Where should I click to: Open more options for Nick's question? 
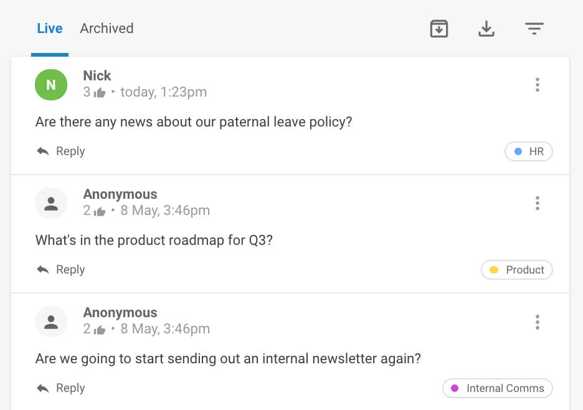(537, 85)
